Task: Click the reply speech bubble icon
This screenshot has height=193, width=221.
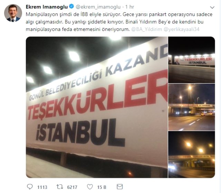Action: click(30, 187)
